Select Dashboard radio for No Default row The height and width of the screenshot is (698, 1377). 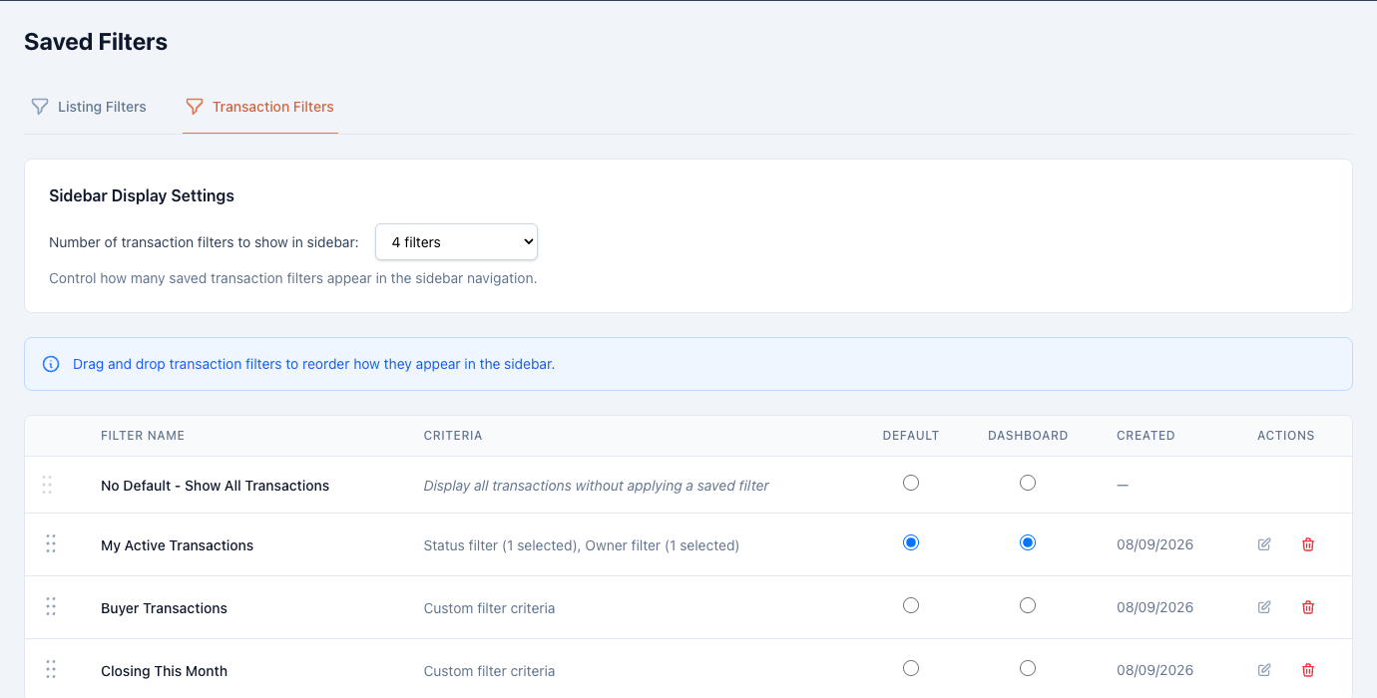1028,483
